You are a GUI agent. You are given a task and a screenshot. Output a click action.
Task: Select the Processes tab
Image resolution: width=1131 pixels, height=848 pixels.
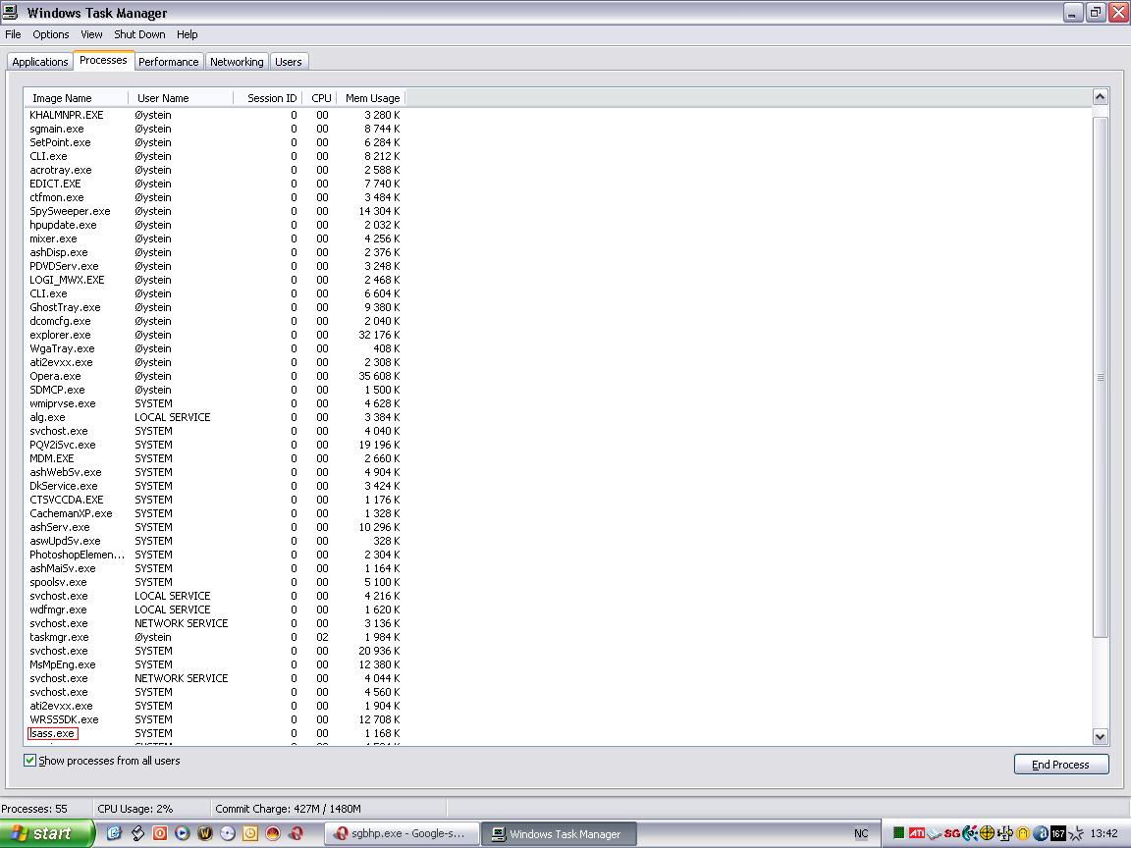click(103, 61)
